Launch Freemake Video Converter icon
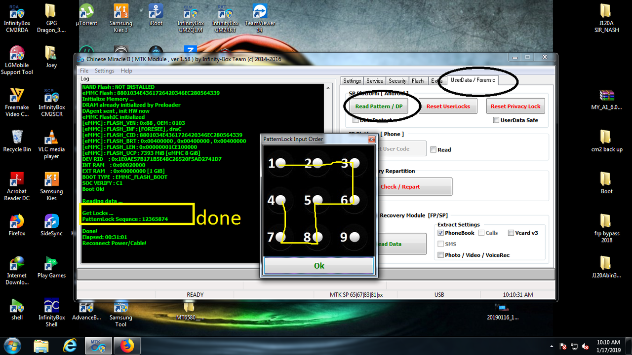The height and width of the screenshot is (355, 632). (17, 102)
